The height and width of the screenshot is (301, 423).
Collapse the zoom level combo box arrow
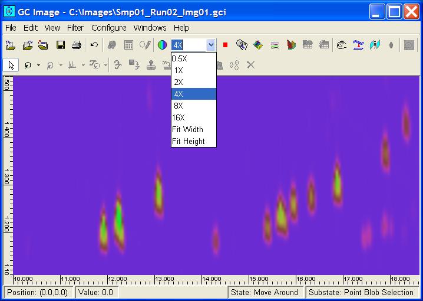211,45
